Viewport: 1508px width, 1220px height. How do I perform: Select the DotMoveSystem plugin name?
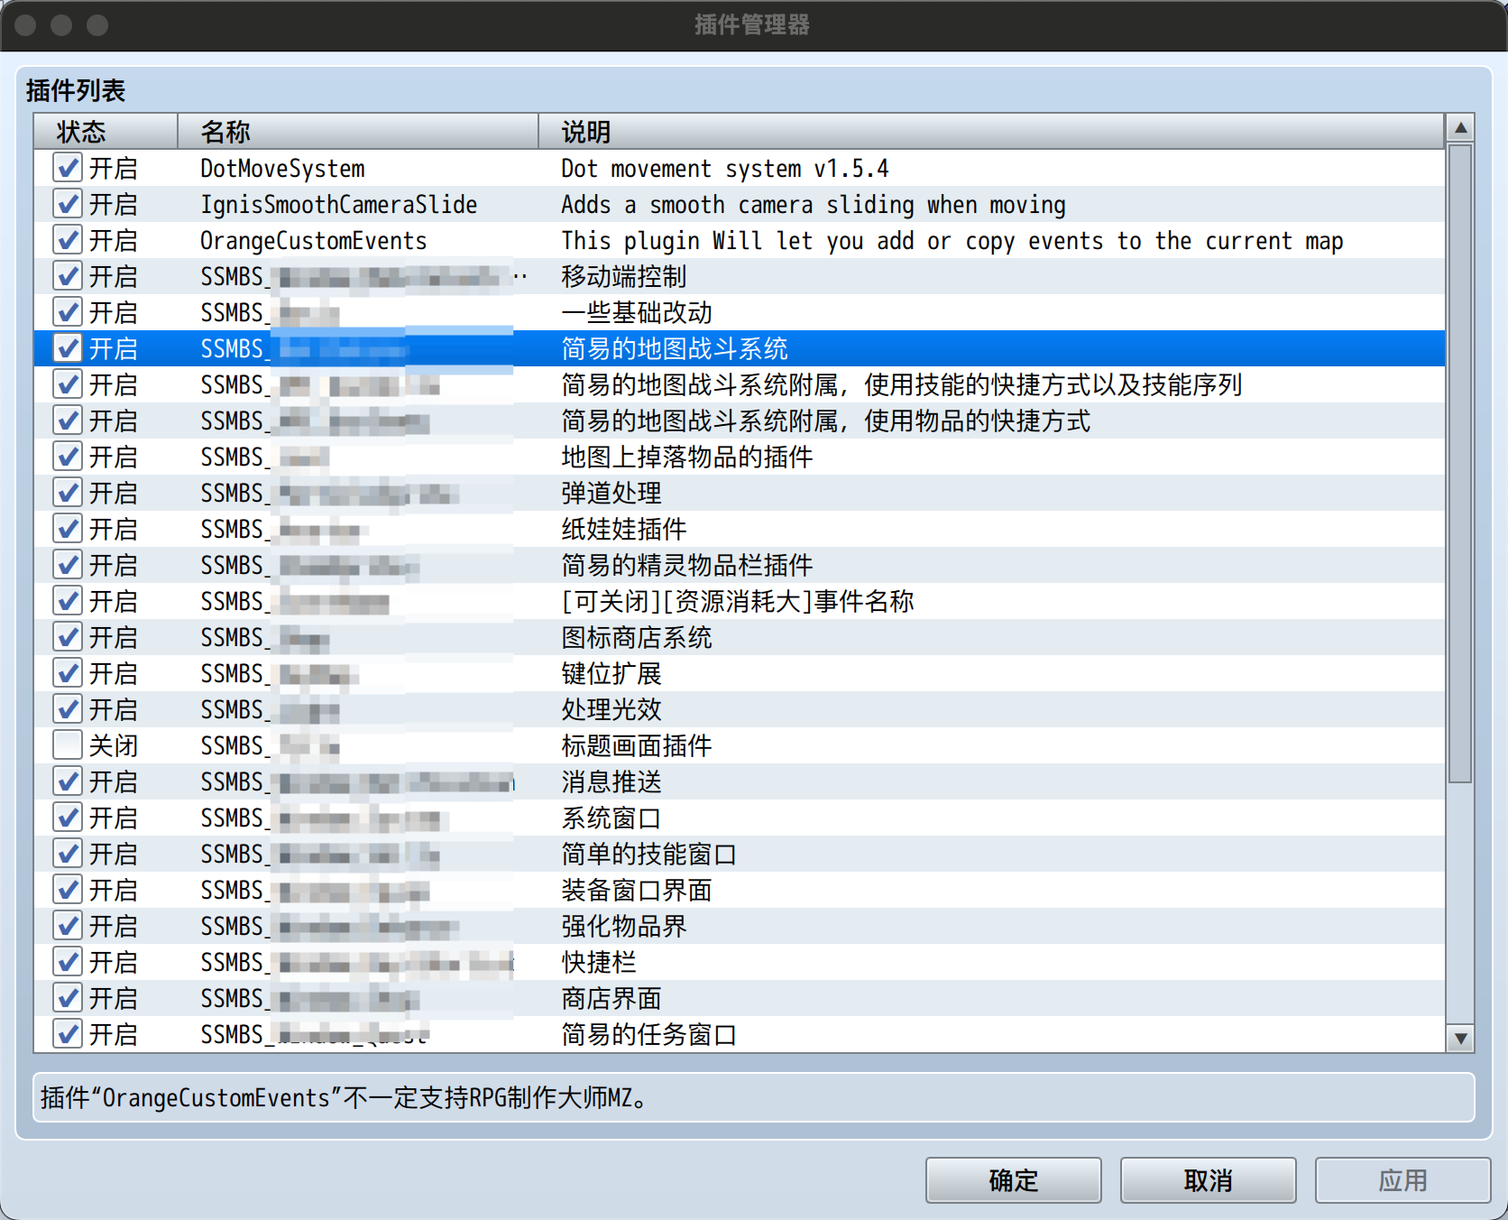[x=282, y=169]
